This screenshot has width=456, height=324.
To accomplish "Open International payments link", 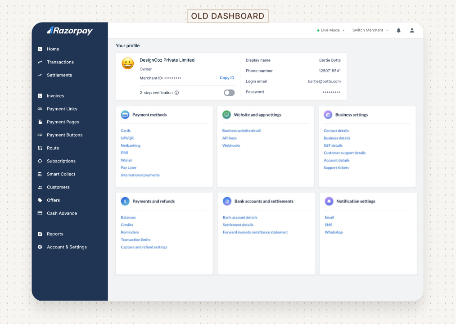I will (140, 175).
